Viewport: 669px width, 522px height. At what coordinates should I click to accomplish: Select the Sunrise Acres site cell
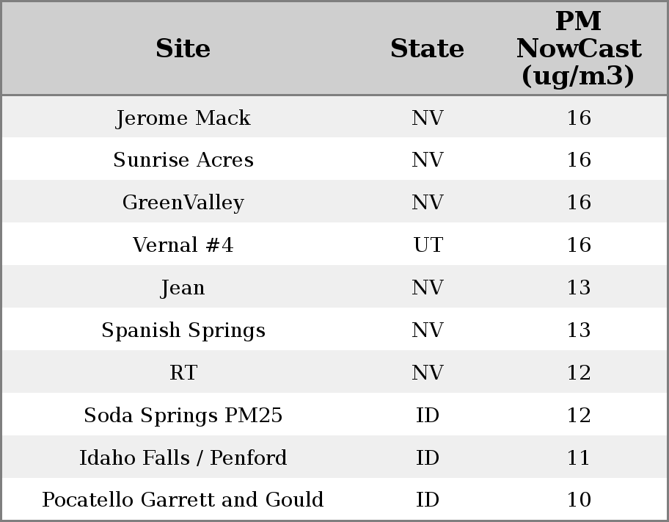click(x=183, y=160)
